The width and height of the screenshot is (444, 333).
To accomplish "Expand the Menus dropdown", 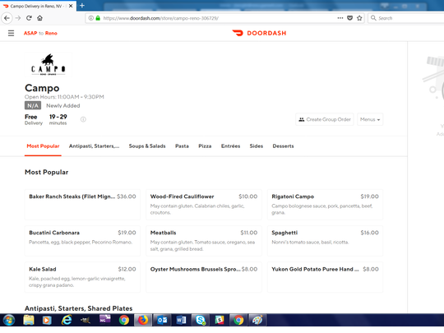I will point(370,119).
